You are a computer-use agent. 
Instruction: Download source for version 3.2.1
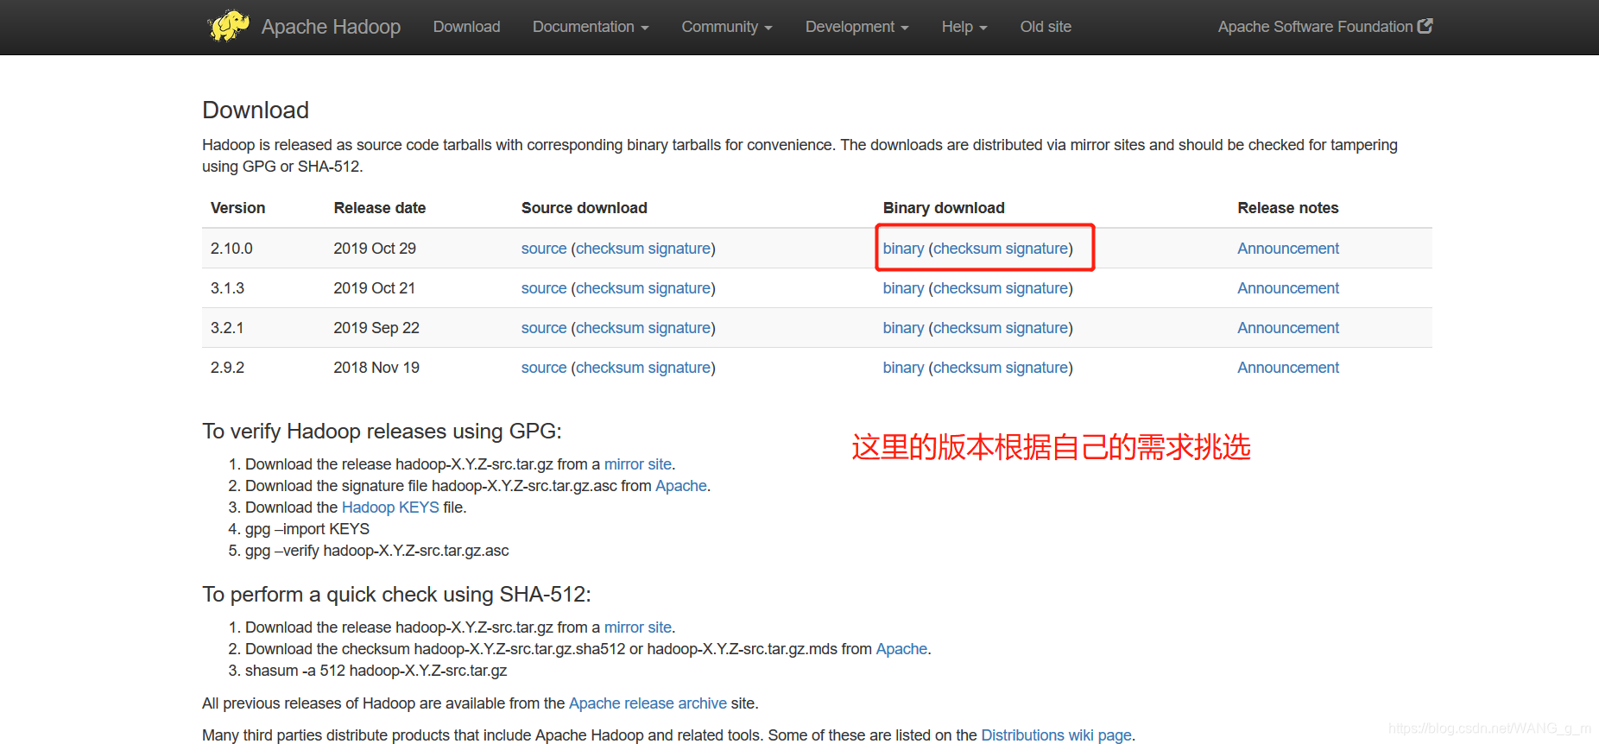(544, 328)
